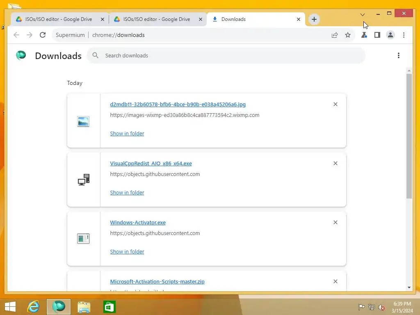Open the d2mdb11 jpg file link

tap(178, 105)
